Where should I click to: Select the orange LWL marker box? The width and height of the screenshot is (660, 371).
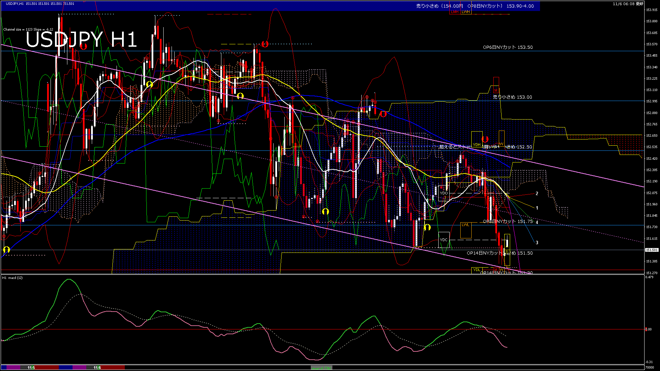[x=465, y=225]
